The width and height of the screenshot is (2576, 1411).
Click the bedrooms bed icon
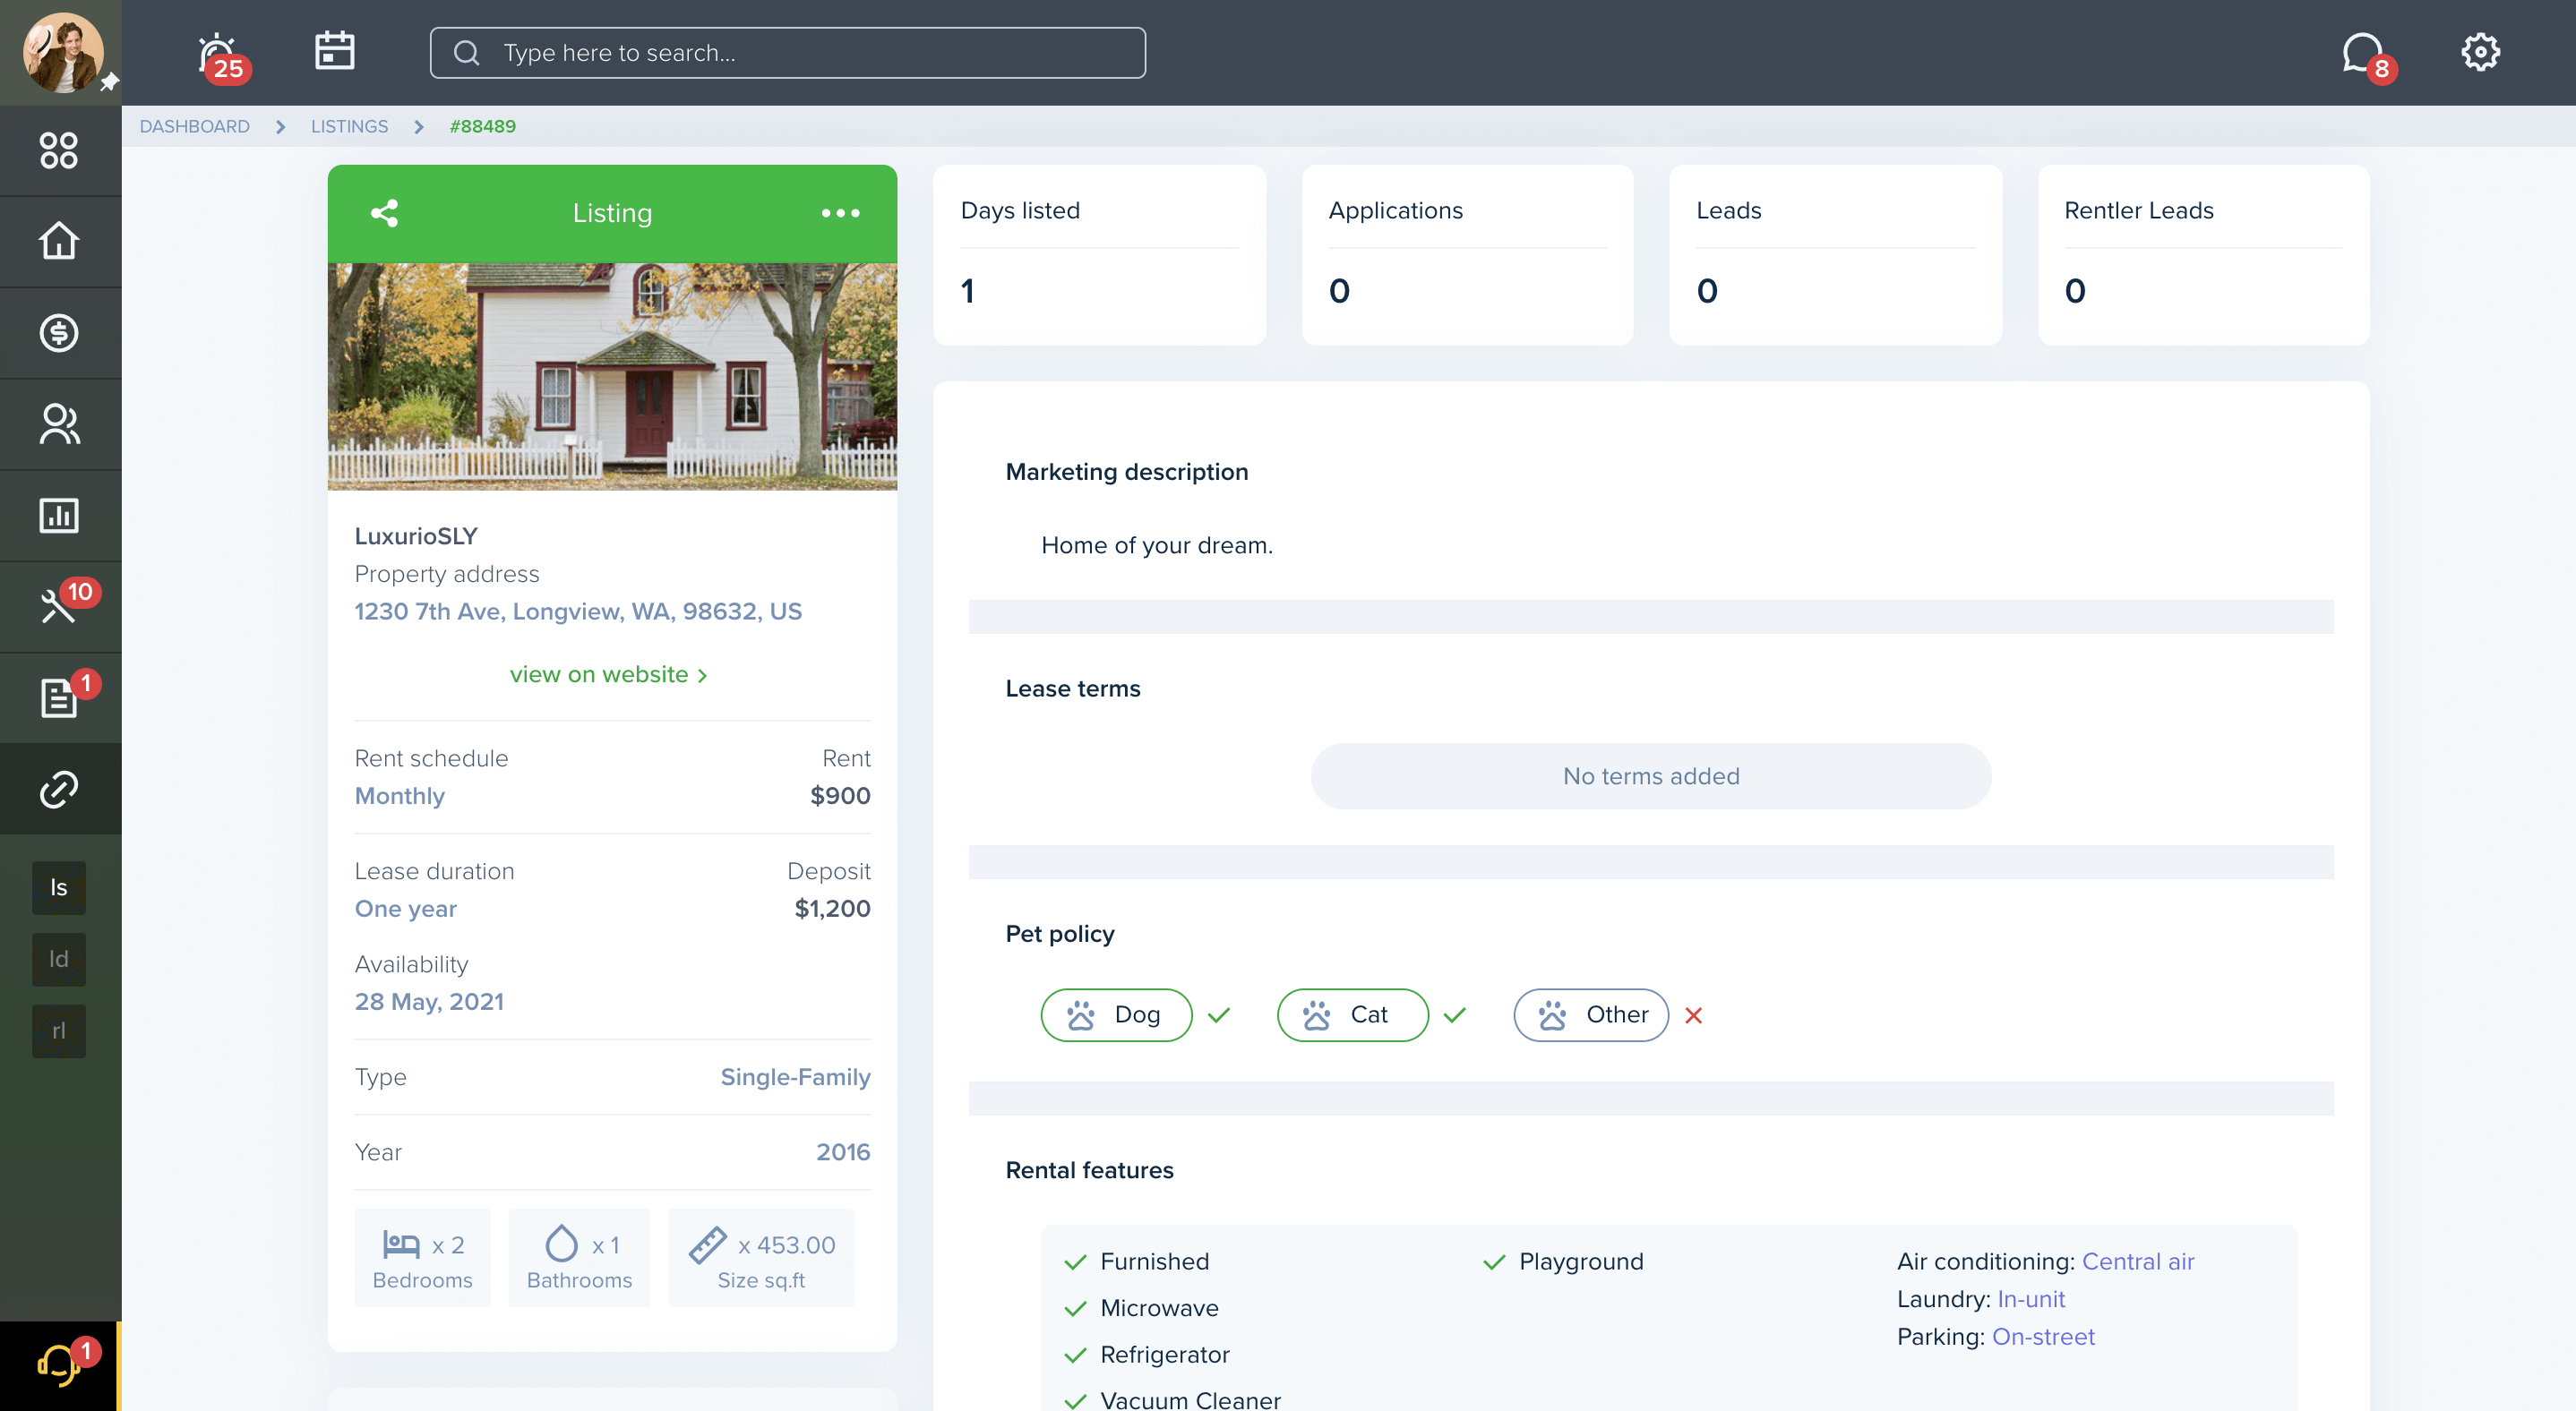(x=401, y=1244)
